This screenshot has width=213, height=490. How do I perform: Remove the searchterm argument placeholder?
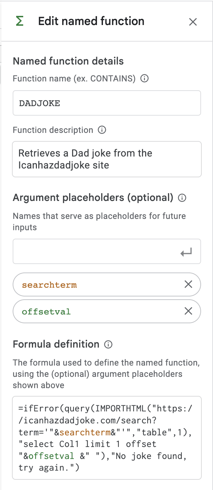pos(188,284)
